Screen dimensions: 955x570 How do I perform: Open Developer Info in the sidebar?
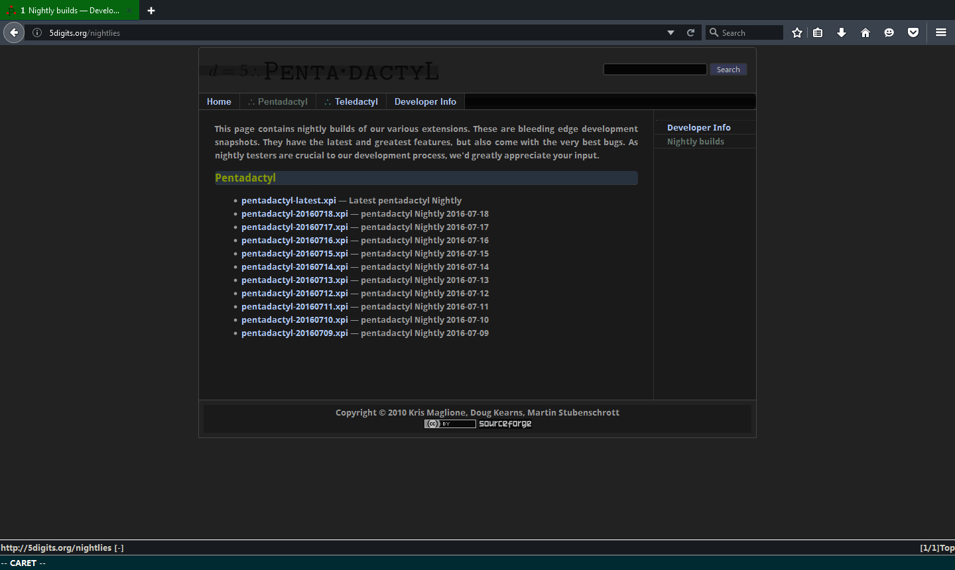[699, 128]
